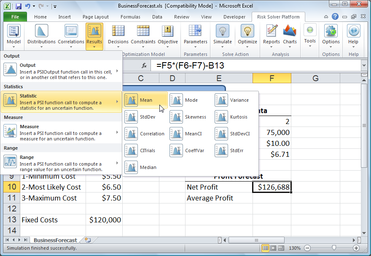Switch to the Page Layout tab
The height and width of the screenshot is (256, 371).
[96, 17]
